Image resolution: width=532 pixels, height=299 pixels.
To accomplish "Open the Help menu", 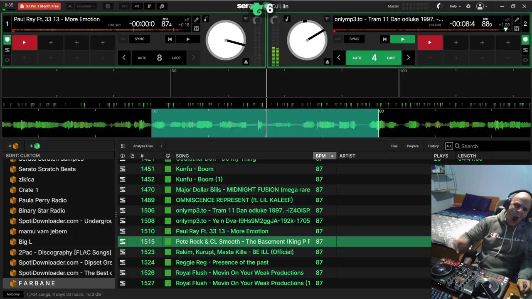I will click(455, 6).
